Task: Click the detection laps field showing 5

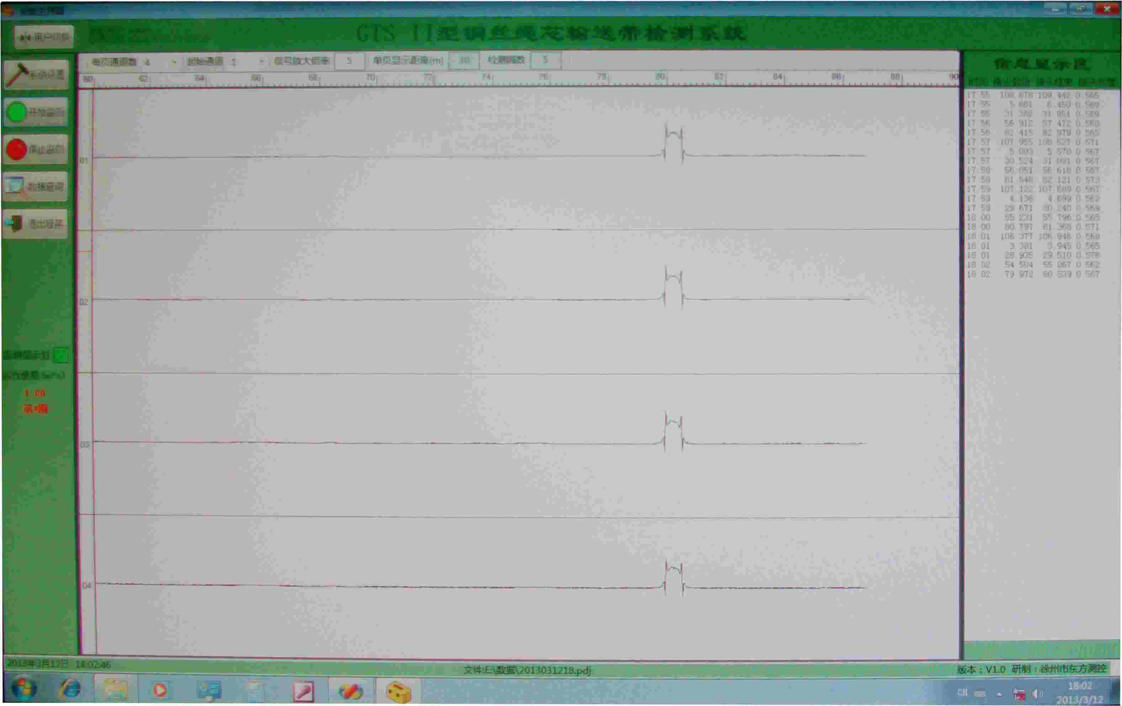Action: (x=545, y=60)
